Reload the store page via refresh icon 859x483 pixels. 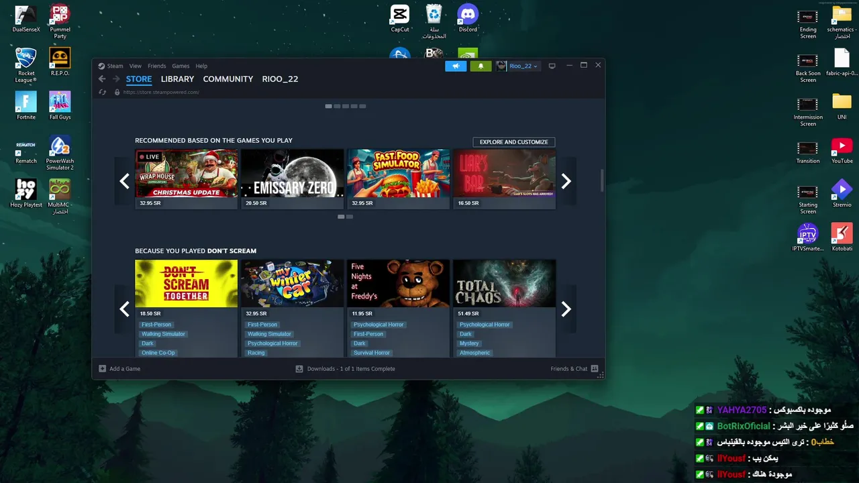(x=103, y=92)
